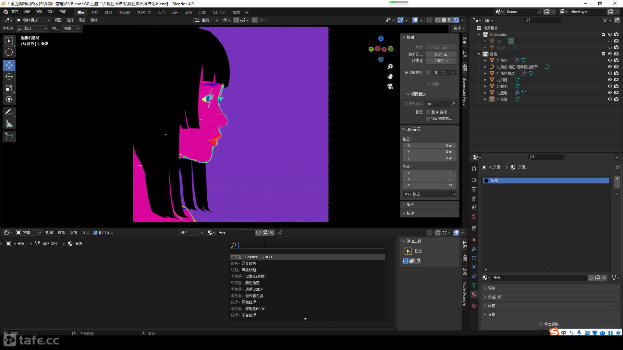Image resolution: width=623 pixels, height=350 pixels.
Task: Open the XYZ Euler rotation mode dropdown
Action: pos(430,194)
